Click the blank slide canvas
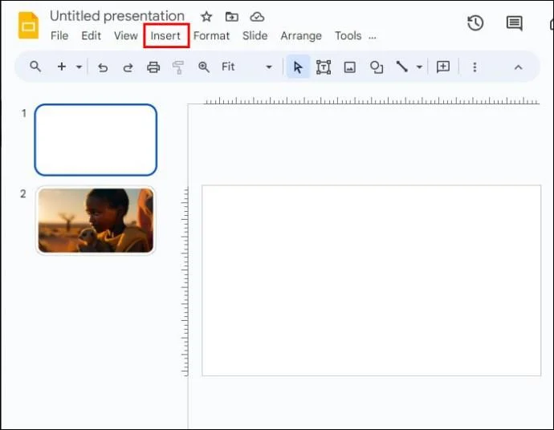The height and width of the screenshot is (430, 554). click(x=371, y=281)
